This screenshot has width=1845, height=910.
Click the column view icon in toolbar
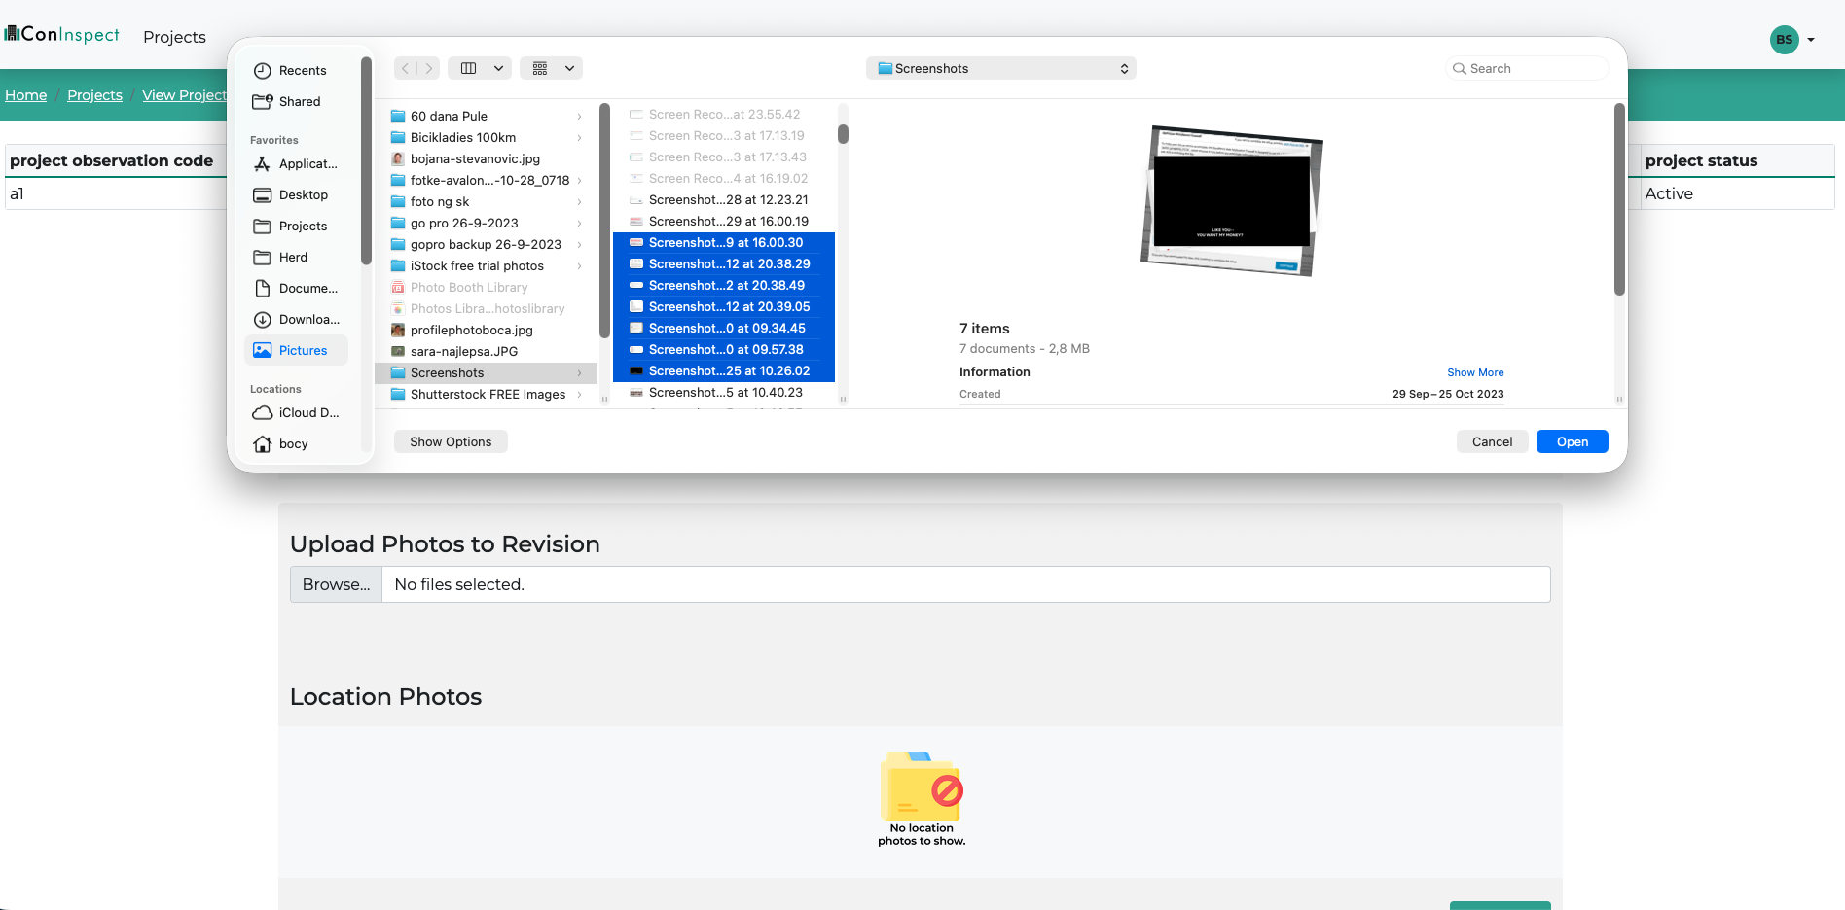[468, 68]
